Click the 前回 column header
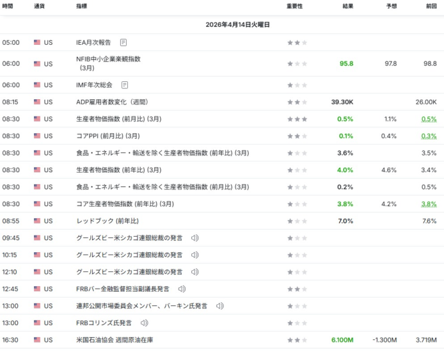Screen dimensions: 444x352 click(x=431, y=6)
